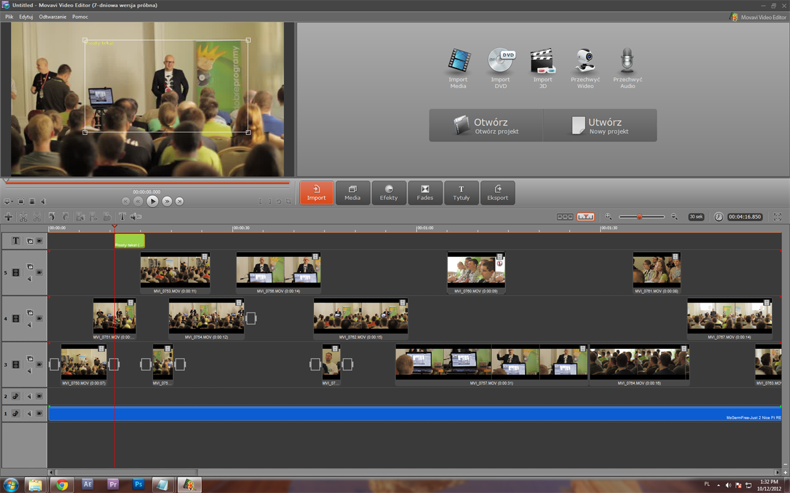Mute the speaker on audio track 2
The width and height of the screenshot is (790, 493).
click(x=29, y=396)
